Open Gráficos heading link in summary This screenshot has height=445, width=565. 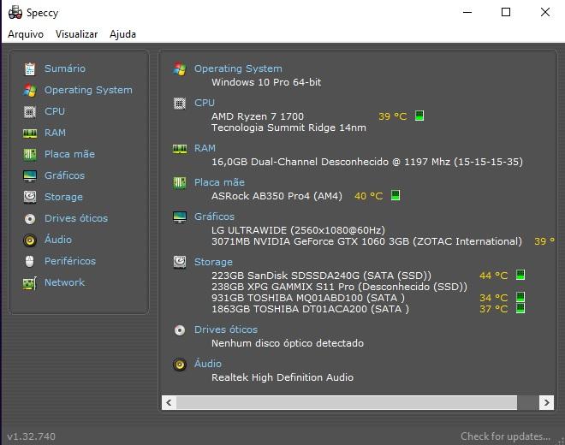pos(214,217)
